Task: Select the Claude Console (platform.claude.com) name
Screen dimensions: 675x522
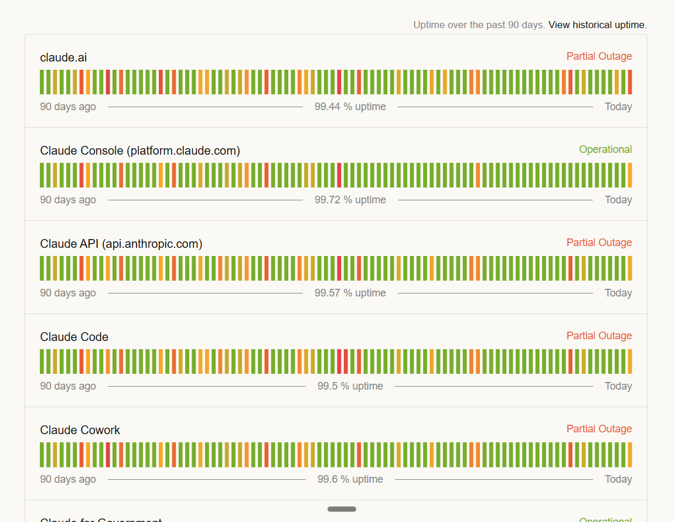Action: (x=140, y=151)
